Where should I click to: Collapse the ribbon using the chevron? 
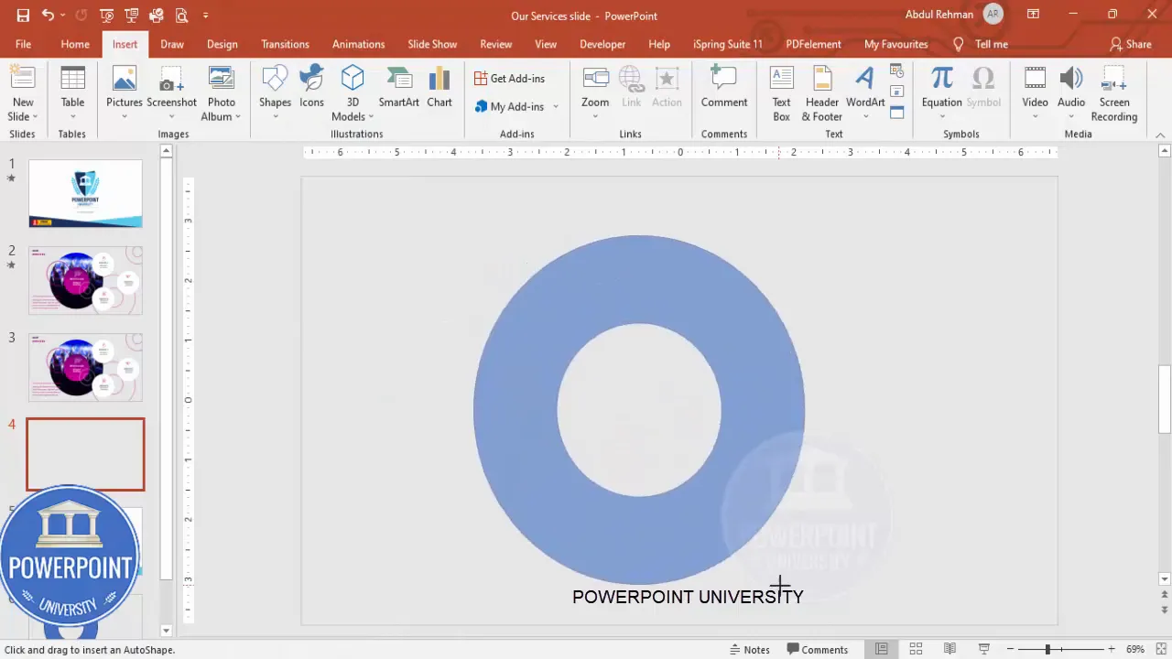[x=1160, y=135]
